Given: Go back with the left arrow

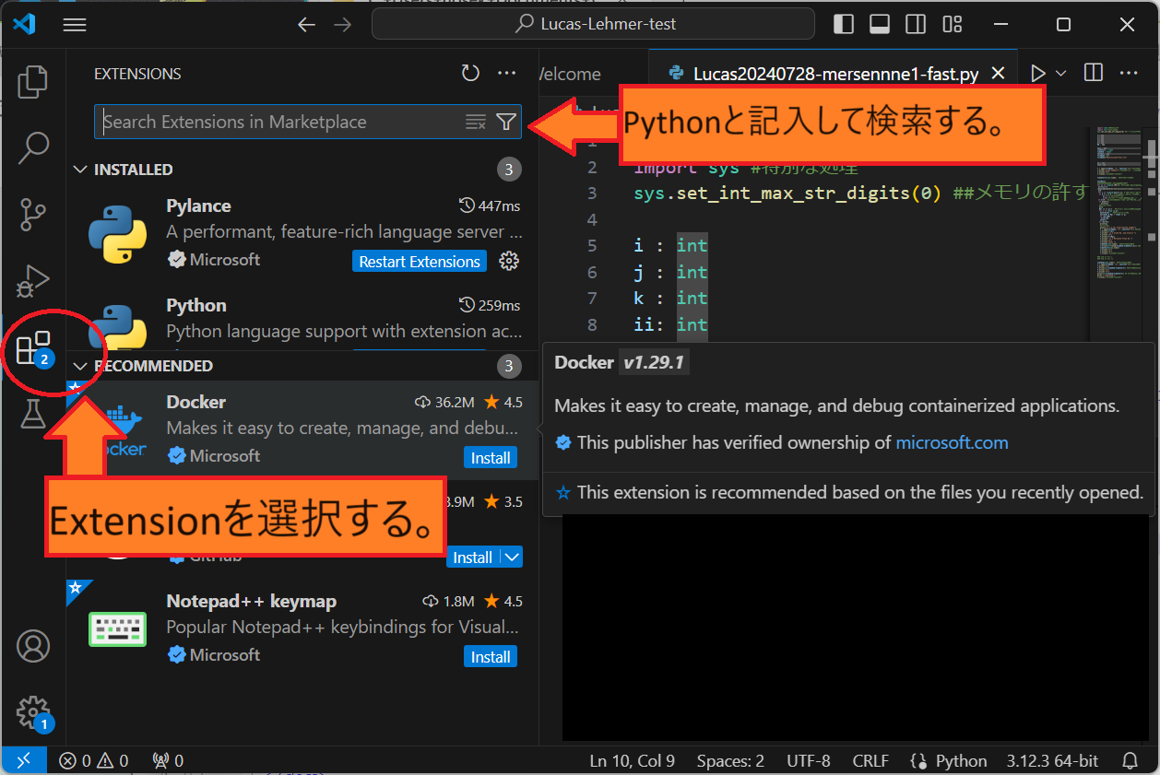Looking at the screenshot, I should 307,25.
